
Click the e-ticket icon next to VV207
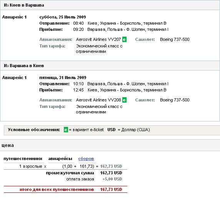(124, 39)
